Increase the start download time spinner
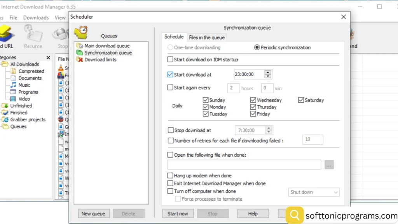This screenshot has height=224, width=398. [268, 72]
